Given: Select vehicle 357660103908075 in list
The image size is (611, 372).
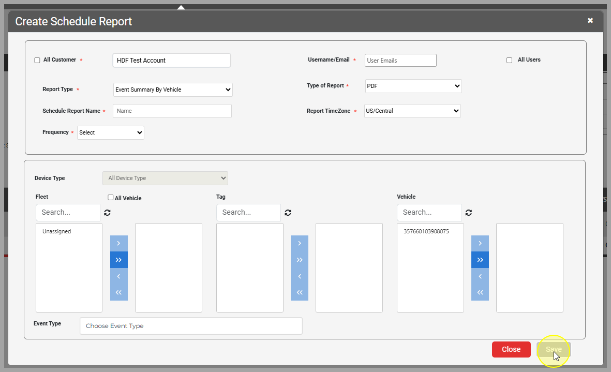Looking at the screenshot, I should (426, 232).
